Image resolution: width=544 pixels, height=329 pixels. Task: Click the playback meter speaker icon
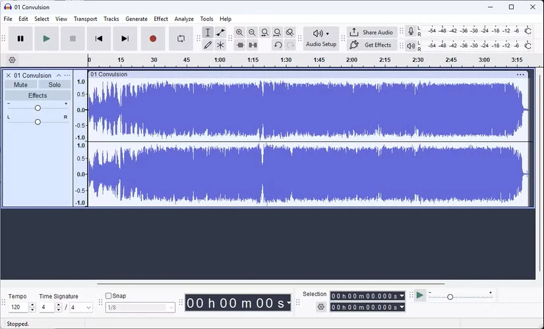pos(411,45)
